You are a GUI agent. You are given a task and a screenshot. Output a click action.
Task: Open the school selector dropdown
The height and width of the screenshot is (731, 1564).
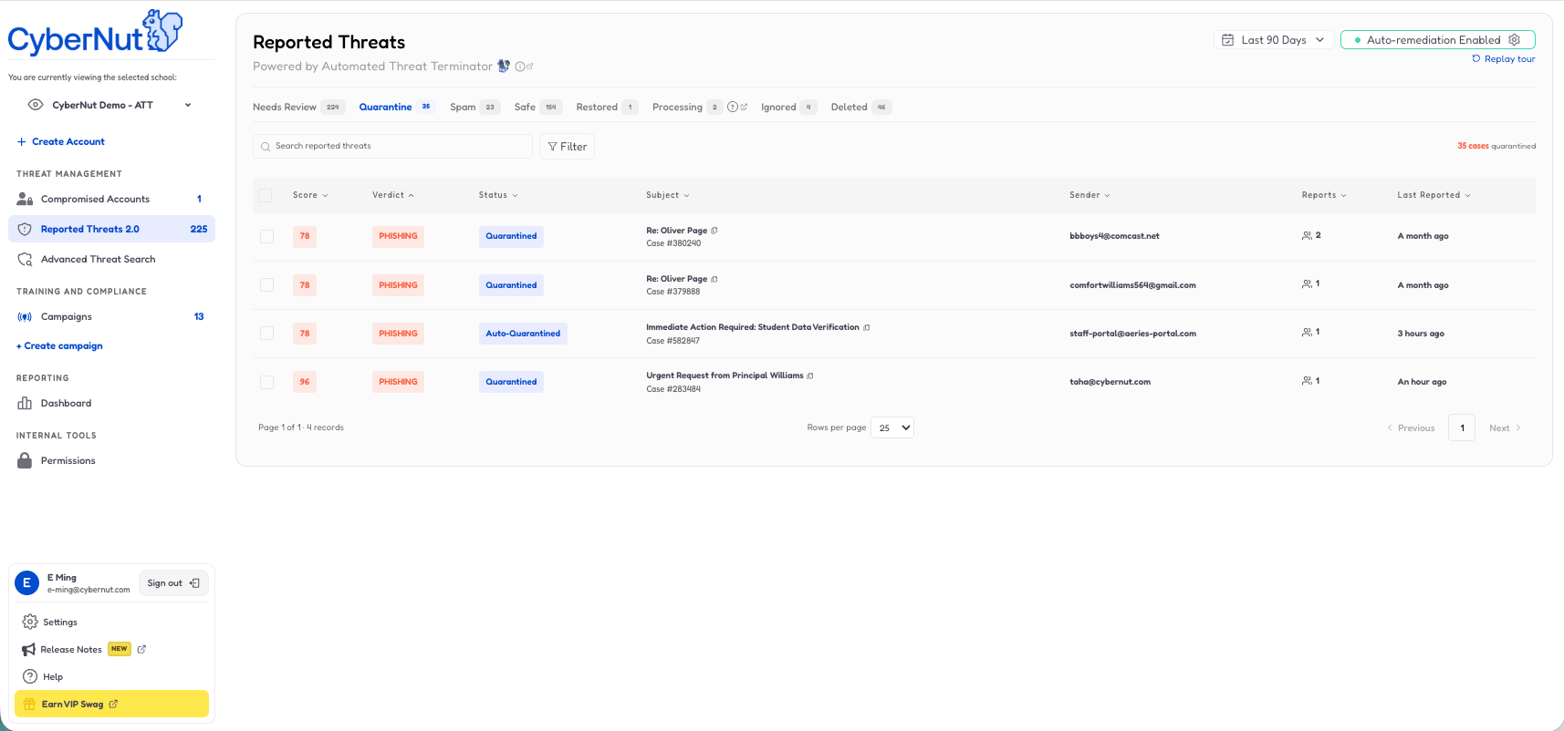111,105
